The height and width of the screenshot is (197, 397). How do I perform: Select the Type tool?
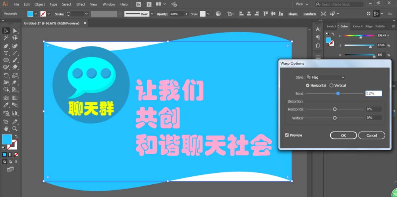coord(6,53)
